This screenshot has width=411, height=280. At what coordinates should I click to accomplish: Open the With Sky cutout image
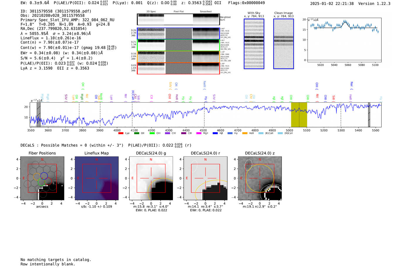(254, 44)
